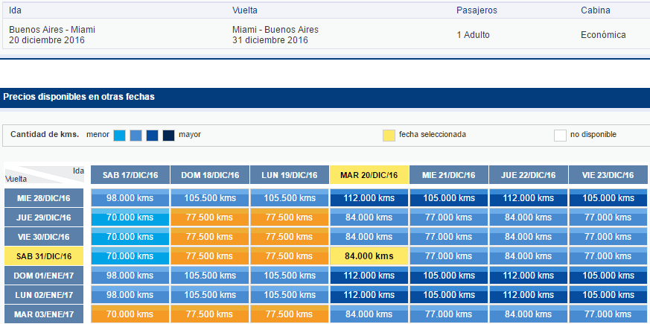Choose 84.000 kms for 20 DIC / 03 ENE
Image resolution: width=650 pixels, height=324 pixels.
pos(369,314)
